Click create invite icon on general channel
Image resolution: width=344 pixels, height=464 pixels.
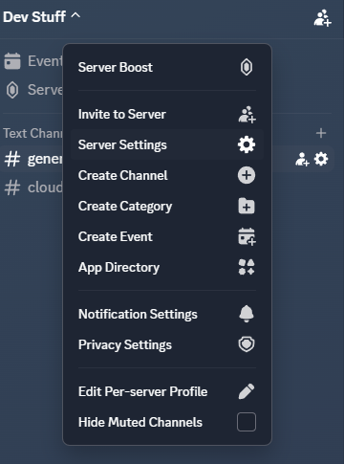(x=302, y=159)
